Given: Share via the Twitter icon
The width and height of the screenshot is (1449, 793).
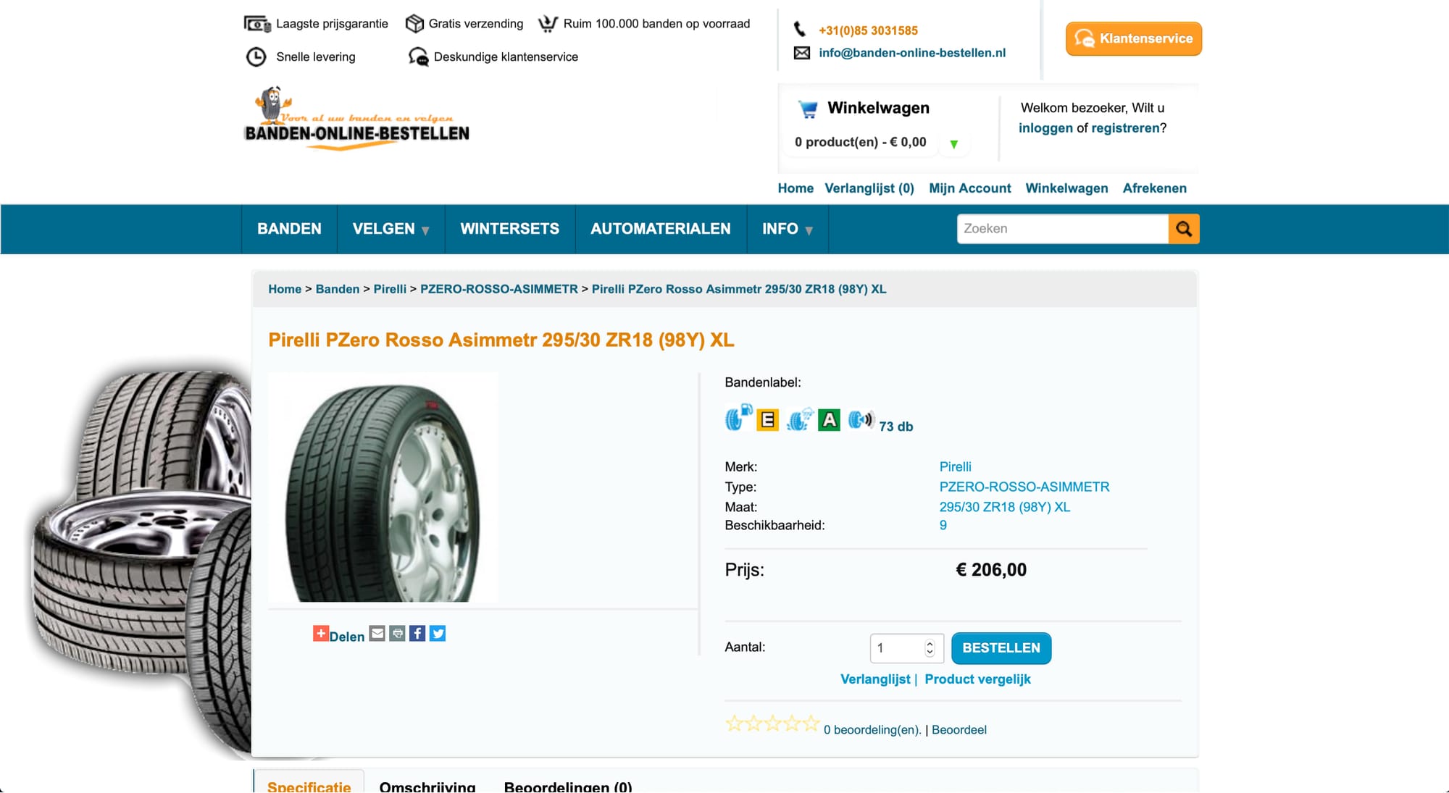Looking at the screenshot, I should point(438,634).
